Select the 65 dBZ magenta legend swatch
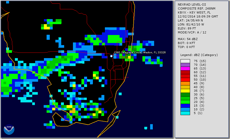Screen dimensions: 230x139 tap(185, 68)
